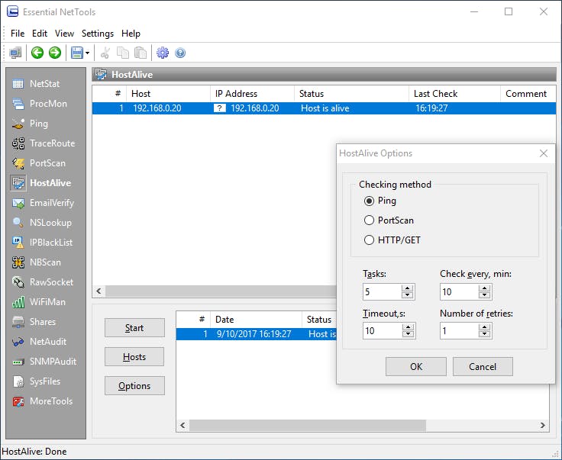Open the Help menu
This screenshot has height=460, width=562.
(x=131, y=34)
